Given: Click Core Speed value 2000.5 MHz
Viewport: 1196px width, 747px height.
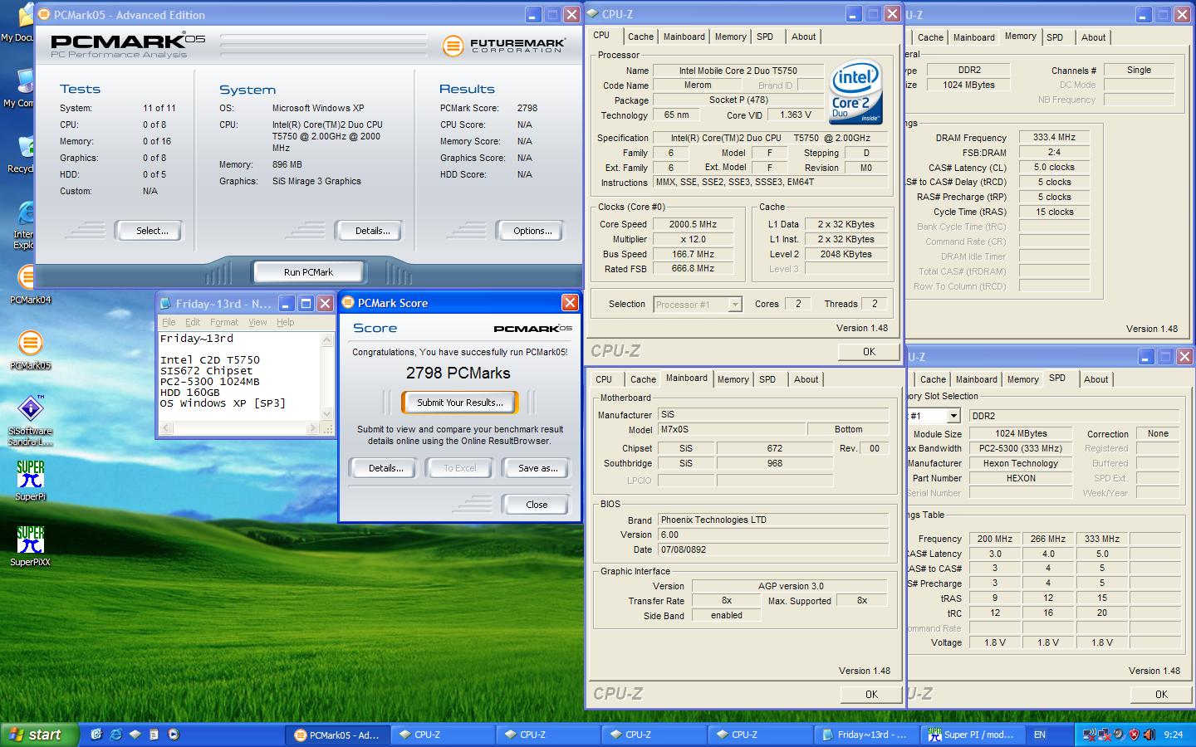Looking at the screenshot, I should pyautogui.click(x=693, y=224).
